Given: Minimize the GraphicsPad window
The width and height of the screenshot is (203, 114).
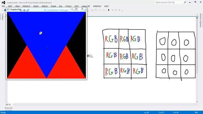Looking at the screenshot, I should [72, 9].
